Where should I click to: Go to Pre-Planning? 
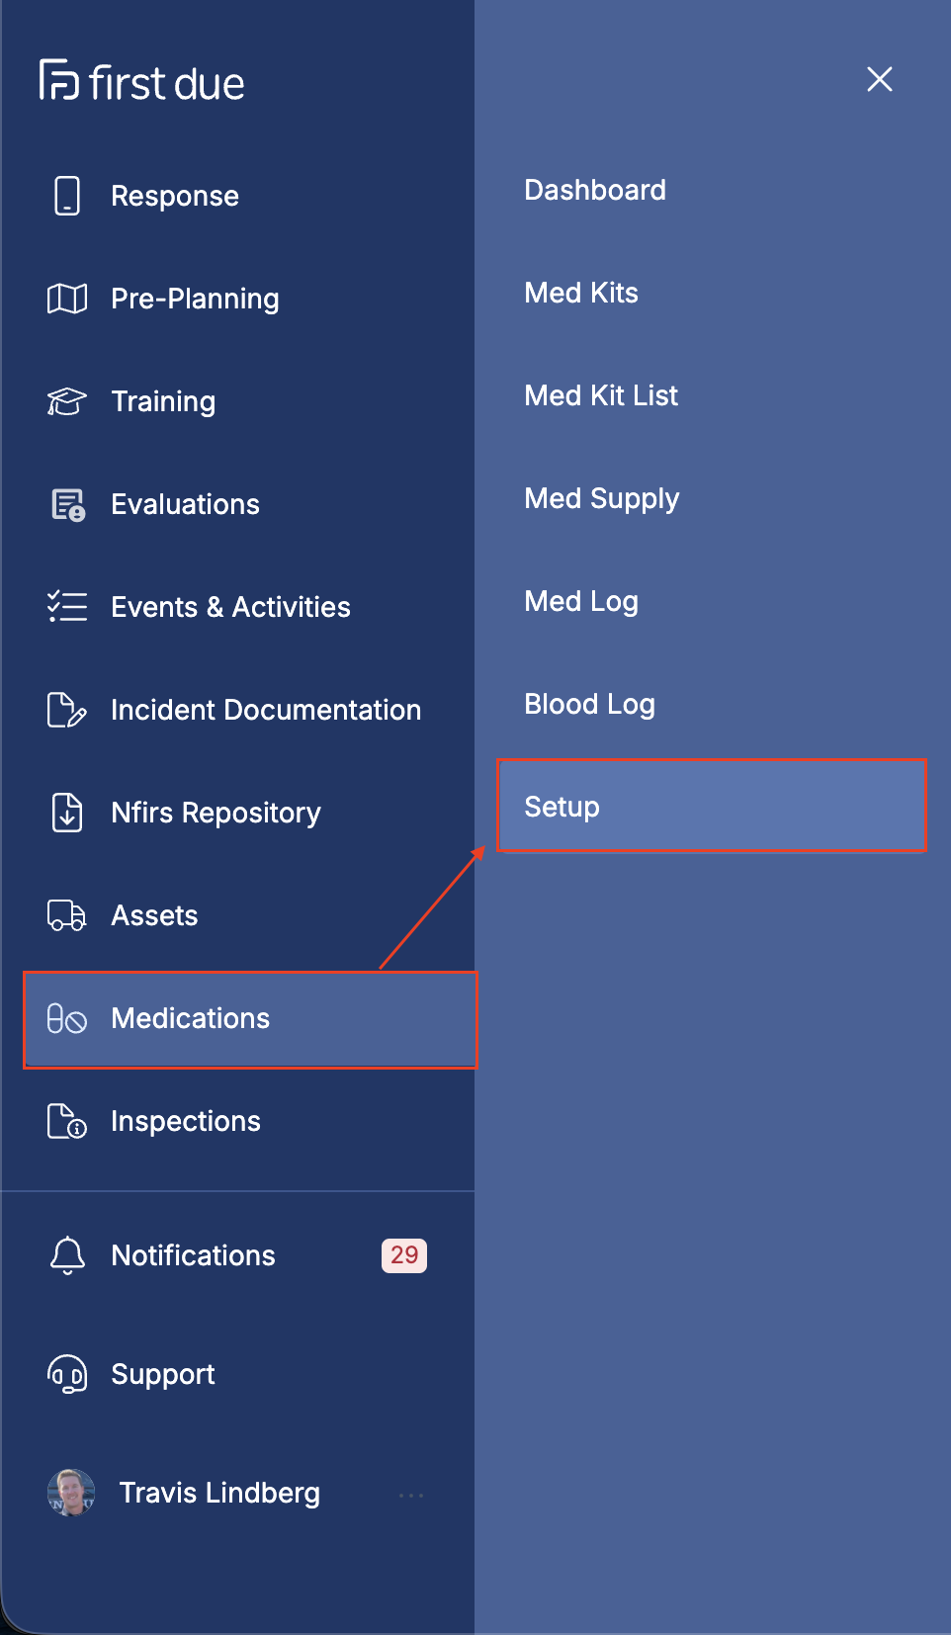(x=195, y=299)
